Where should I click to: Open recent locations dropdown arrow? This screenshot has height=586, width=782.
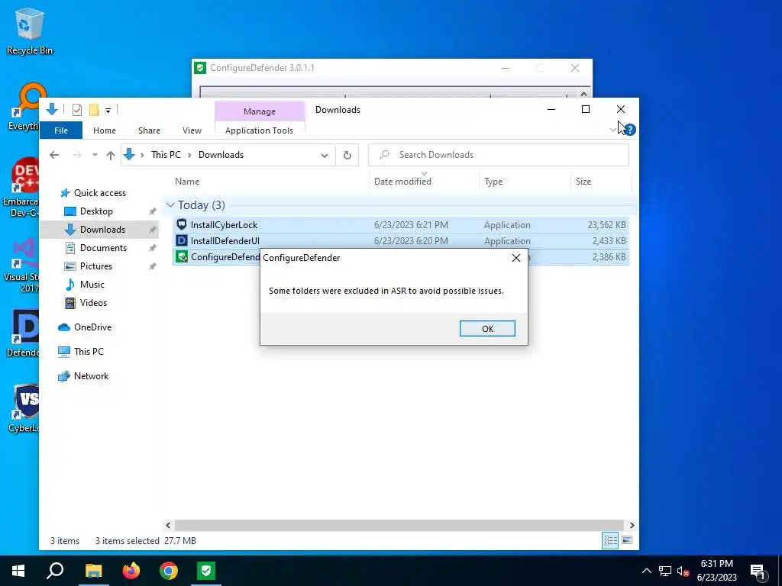(95, 155)
